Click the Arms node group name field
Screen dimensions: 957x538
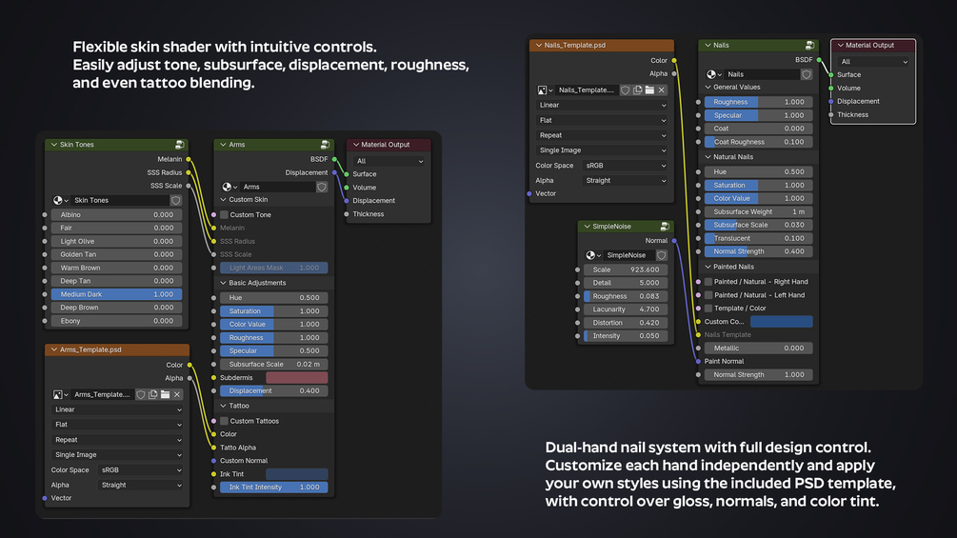tap(278, 187)
